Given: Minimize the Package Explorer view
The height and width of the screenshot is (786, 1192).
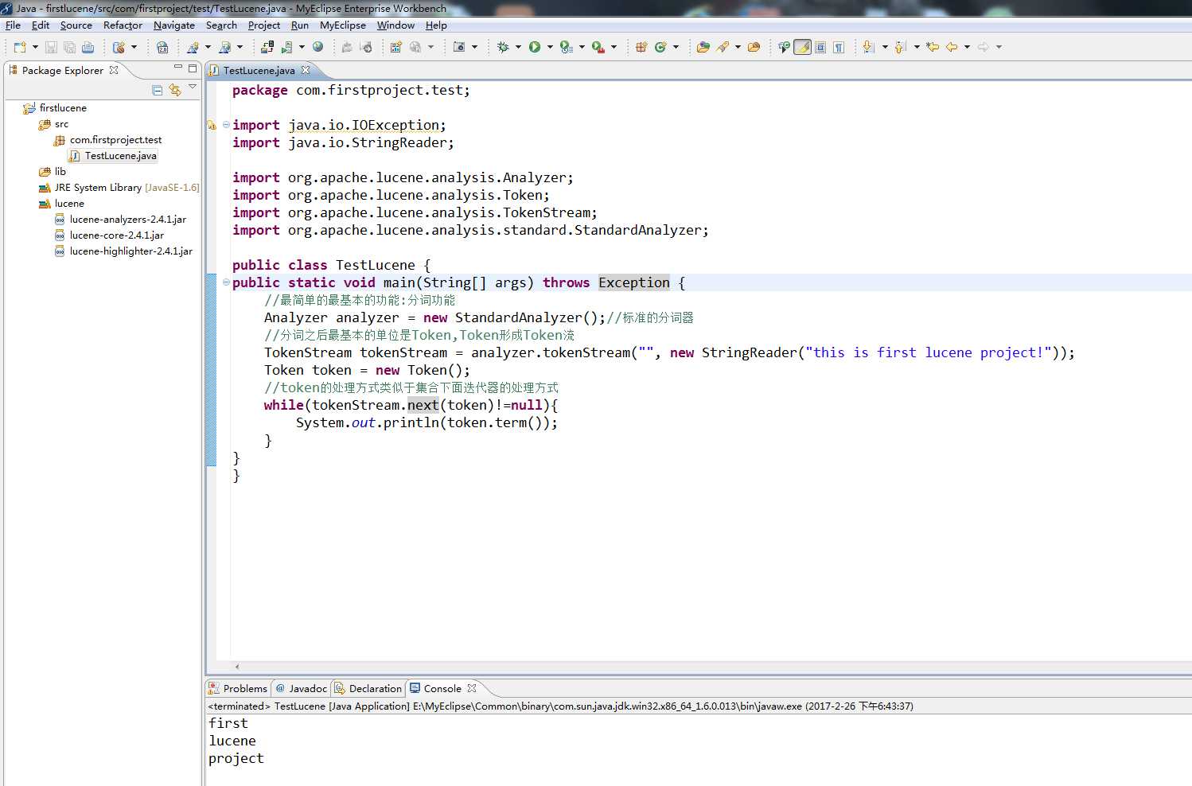Looking at the screenshot, I should (x=178, y=68).
